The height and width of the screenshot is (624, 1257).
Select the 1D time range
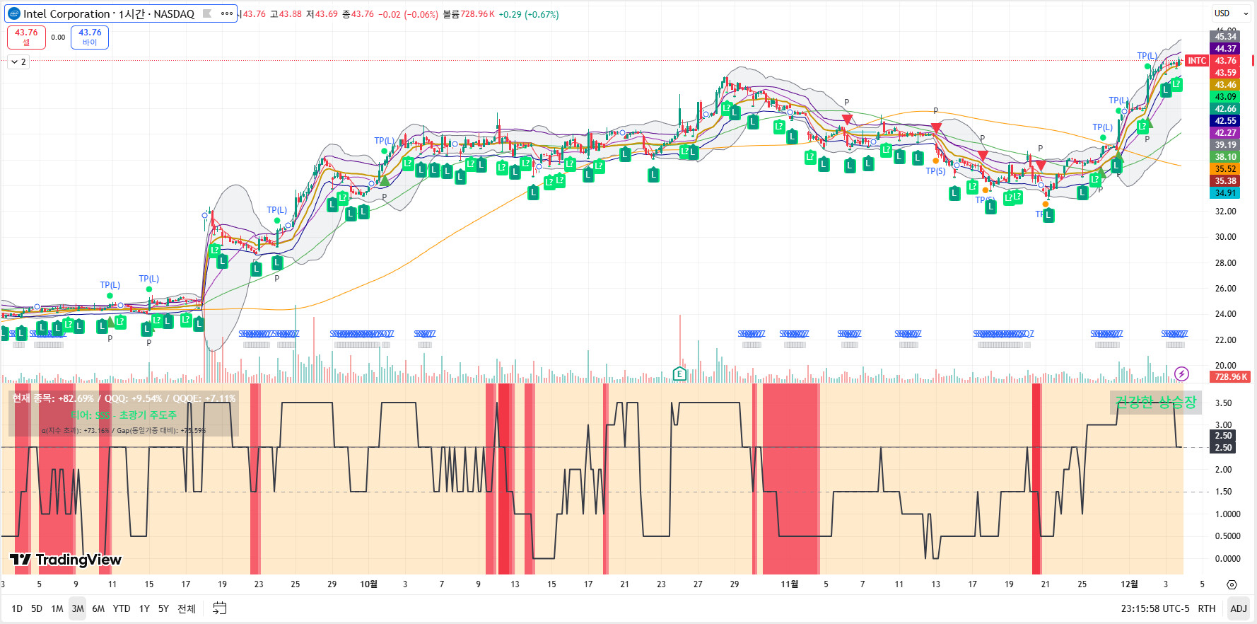[x=17, y=608]
